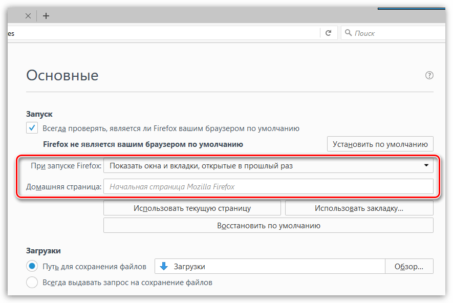The image size is (453, 303).
Task: Click the Использовать текущую страницу button
Action: tap(192, 208)
